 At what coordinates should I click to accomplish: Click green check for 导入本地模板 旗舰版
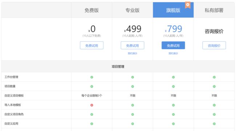coord(174,105)
